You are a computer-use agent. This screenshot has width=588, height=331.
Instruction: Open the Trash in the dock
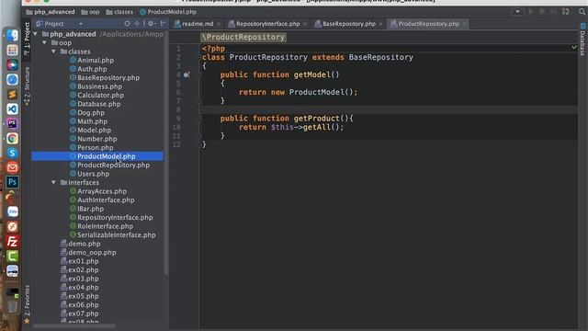(12, 306)
